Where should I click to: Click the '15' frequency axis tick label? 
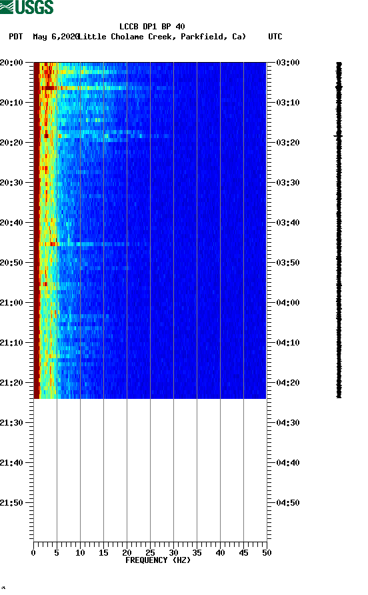pyautogui.click(x=103, y=553)
